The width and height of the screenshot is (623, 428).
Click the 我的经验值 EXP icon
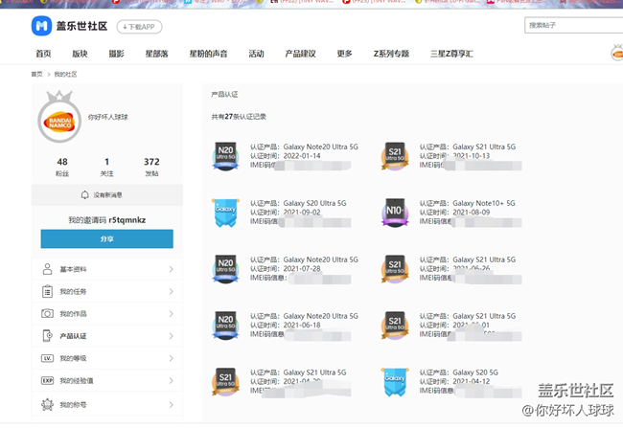click(47, 381)
